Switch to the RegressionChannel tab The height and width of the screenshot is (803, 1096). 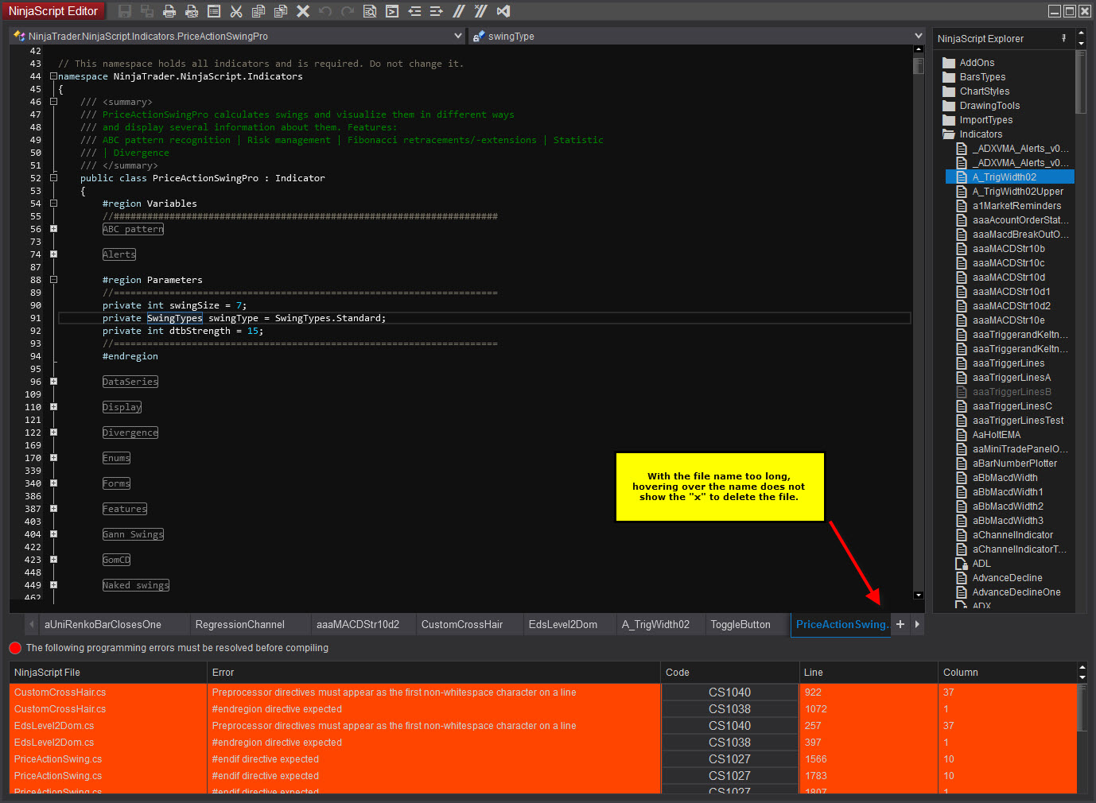(x=239, y=625)
